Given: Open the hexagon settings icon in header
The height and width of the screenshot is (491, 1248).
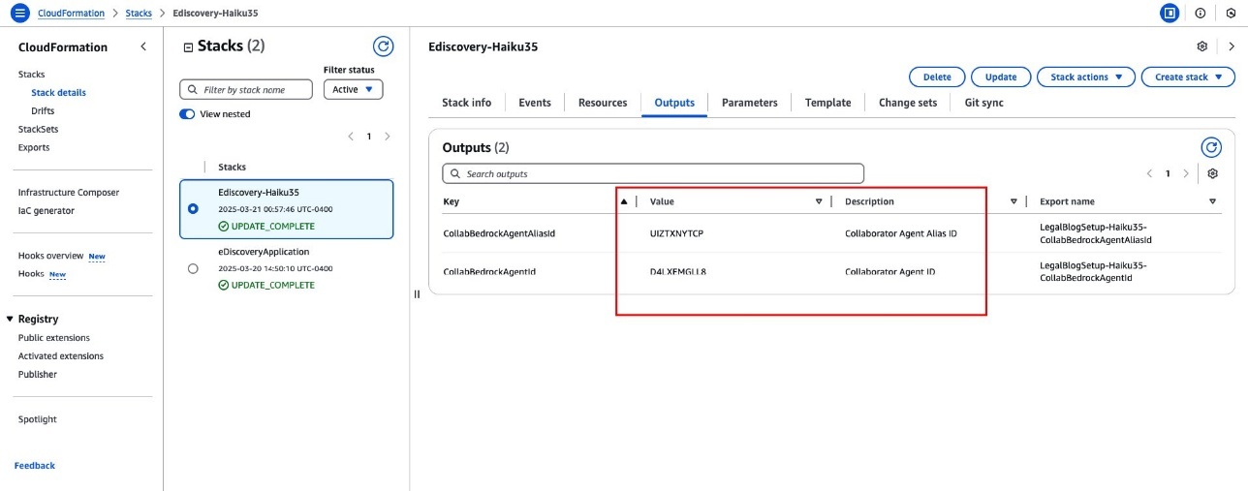Looking at the screenshot, I should pyautogui.click(x=1231, y=14).
